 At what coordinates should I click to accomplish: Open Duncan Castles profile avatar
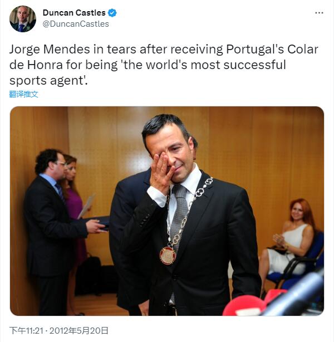coord(23,19)
